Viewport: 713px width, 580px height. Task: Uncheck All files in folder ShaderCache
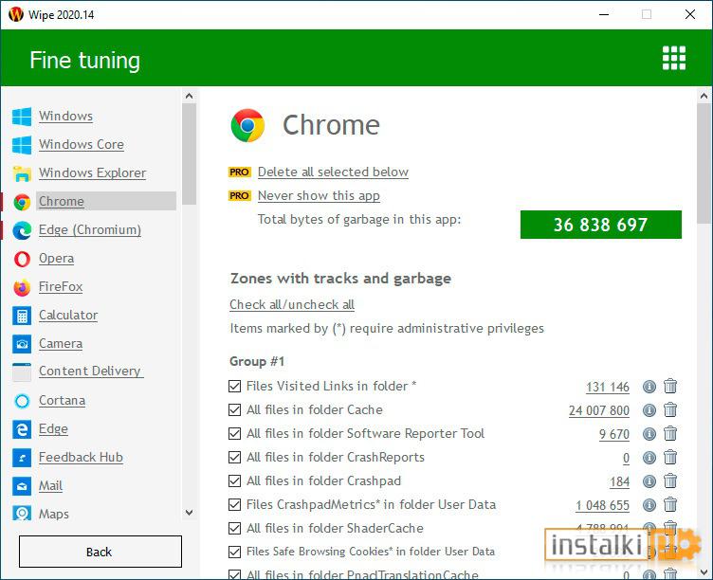coord(234,528)
